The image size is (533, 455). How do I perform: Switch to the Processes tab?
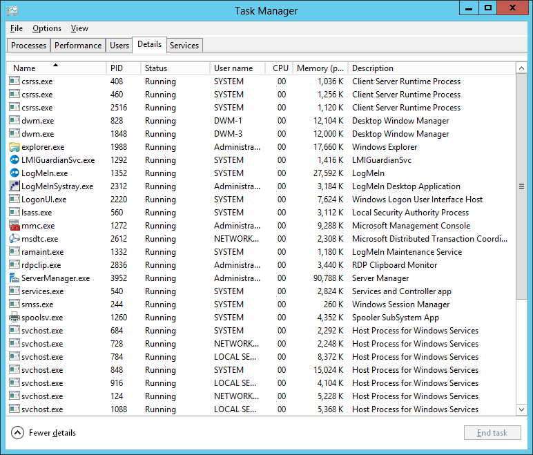click(x=28, y=46)
